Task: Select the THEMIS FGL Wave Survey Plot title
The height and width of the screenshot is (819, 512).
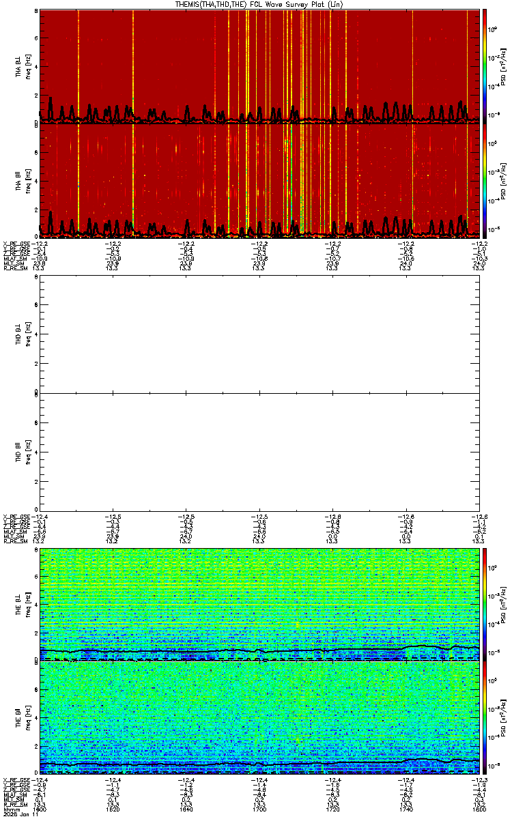Action: tap(260, 4)
